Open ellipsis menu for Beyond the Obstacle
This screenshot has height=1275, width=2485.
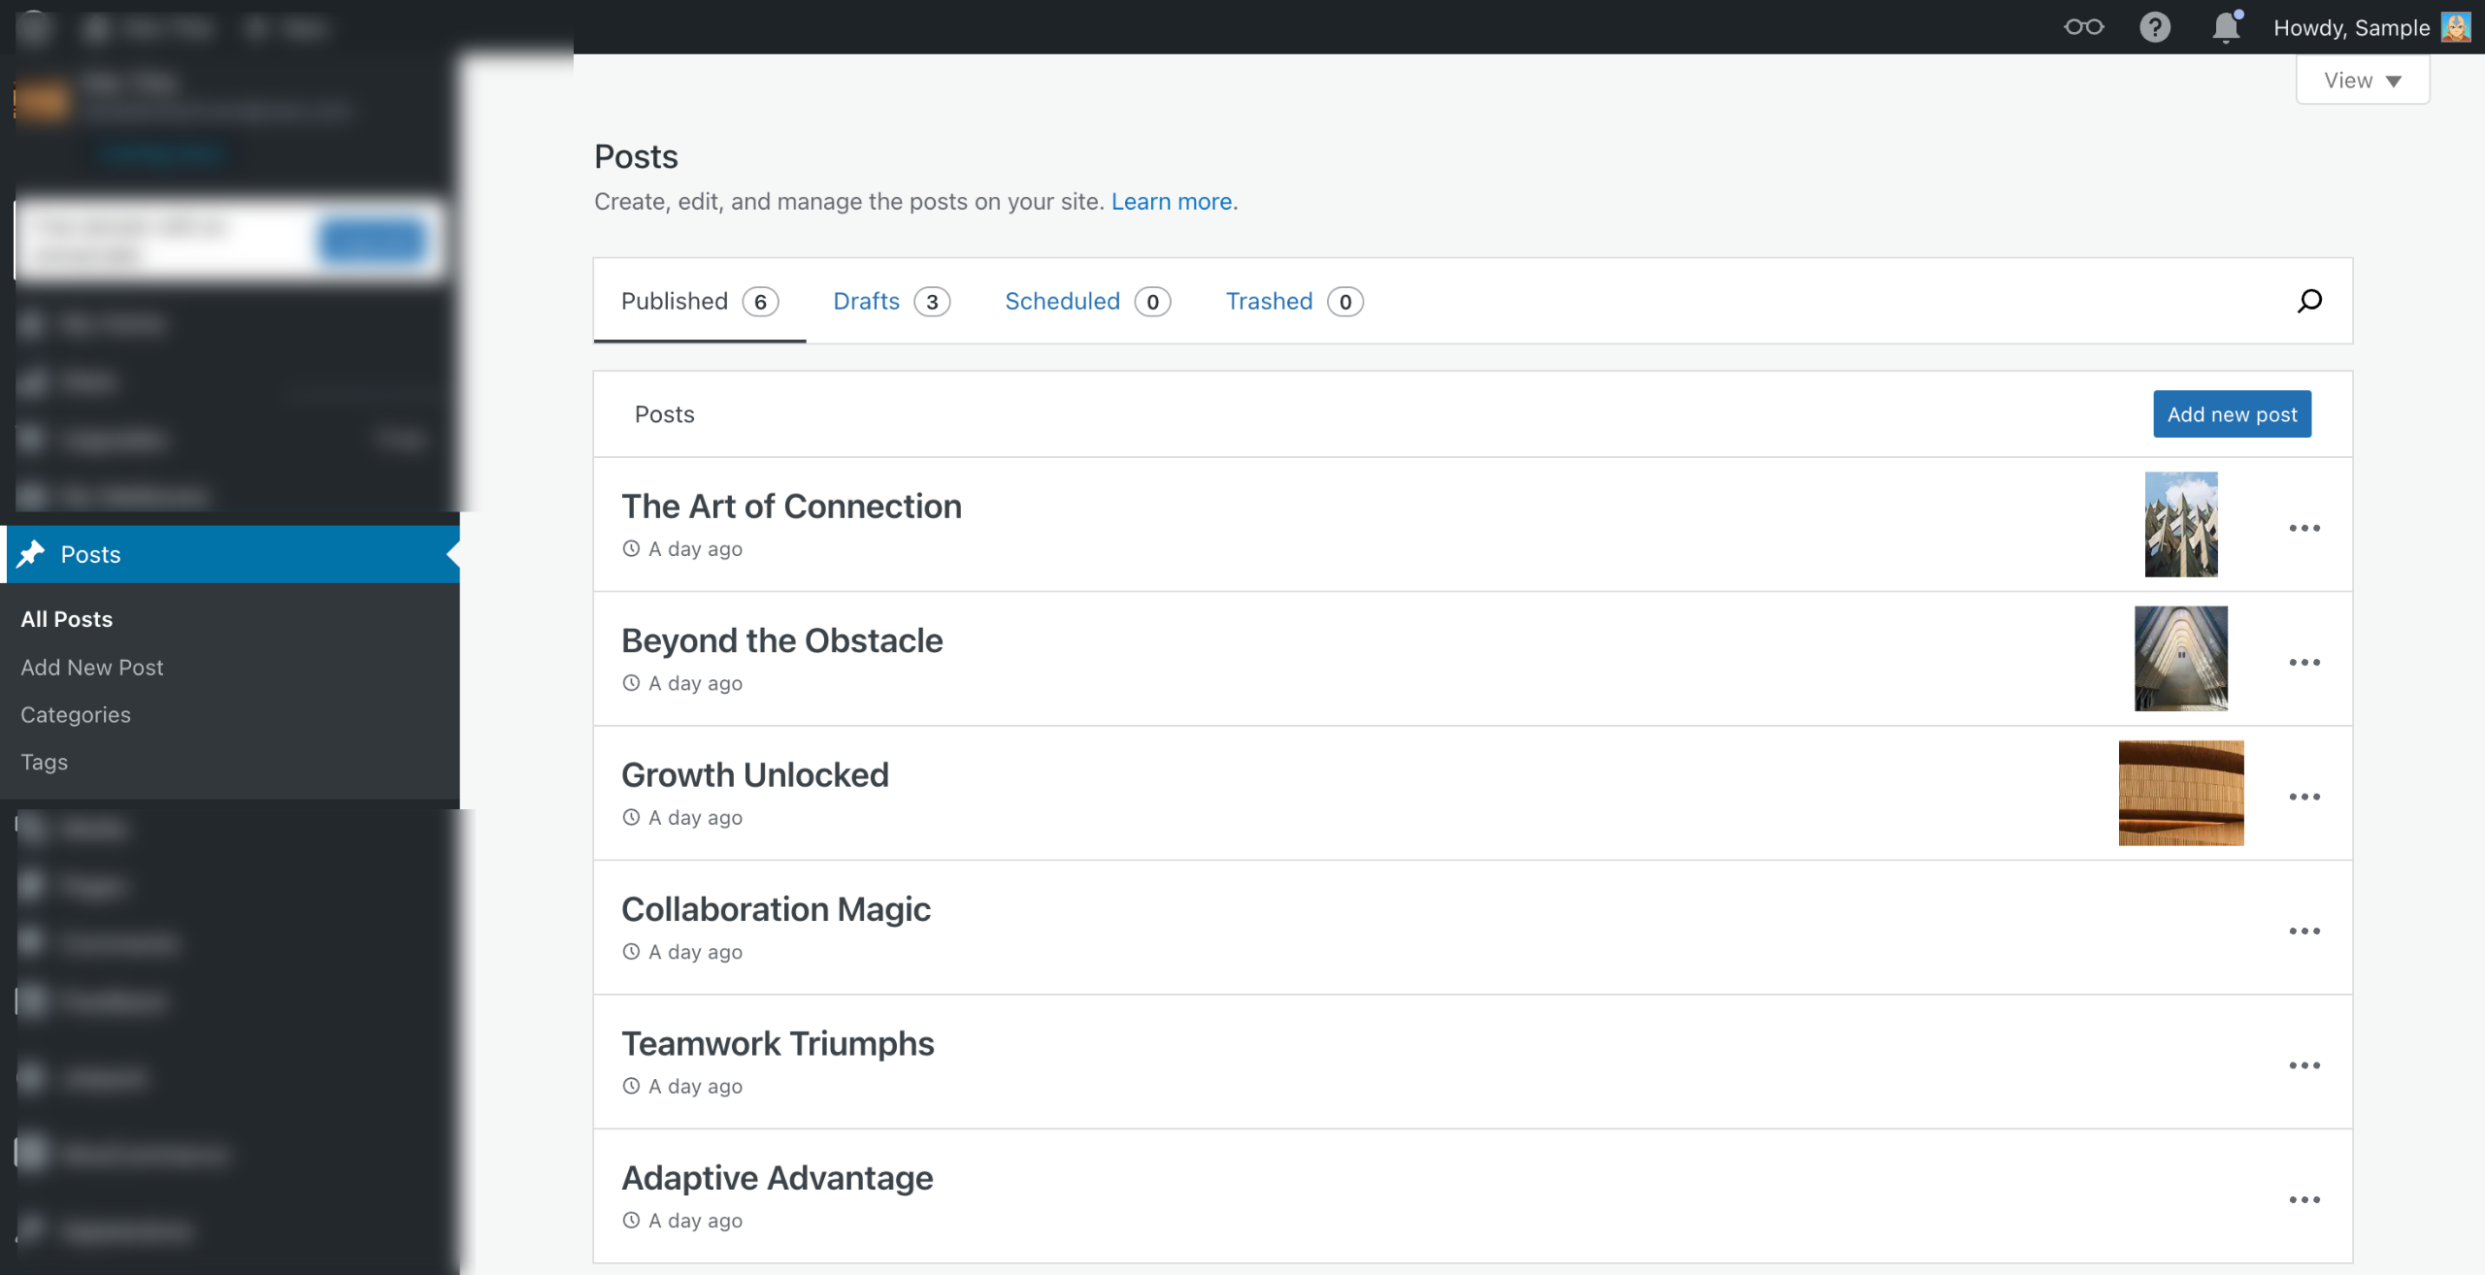[x=2303, y=663]
